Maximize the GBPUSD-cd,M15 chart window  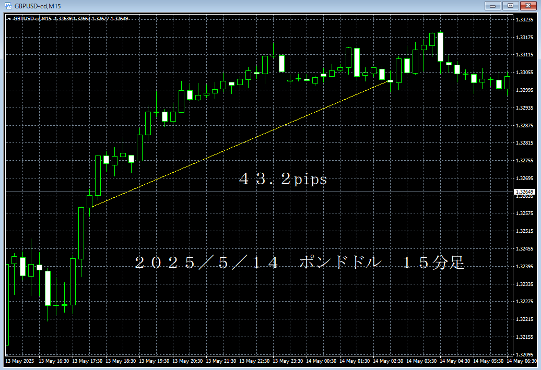509,6
